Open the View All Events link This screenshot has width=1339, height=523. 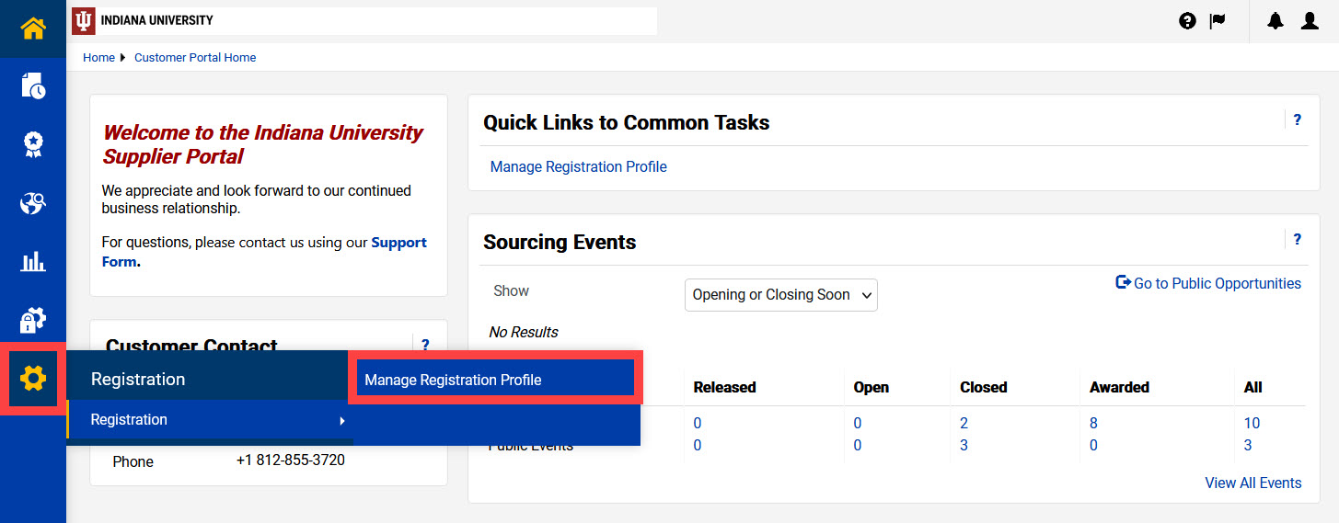[1253, 483]
